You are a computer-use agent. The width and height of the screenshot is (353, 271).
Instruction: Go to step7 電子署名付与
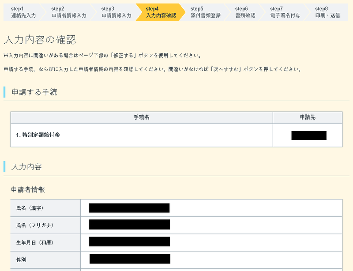point(285,12)
